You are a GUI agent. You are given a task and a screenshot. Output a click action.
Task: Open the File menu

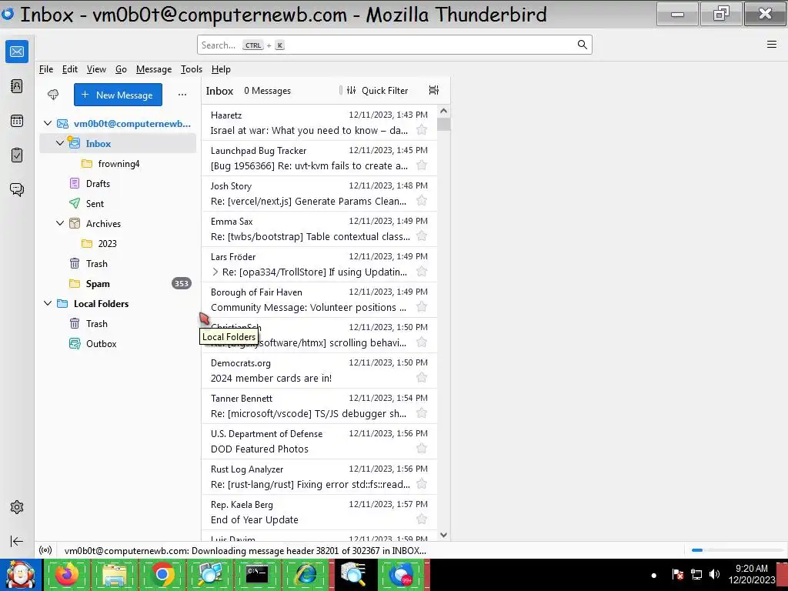tap(45, 69)
